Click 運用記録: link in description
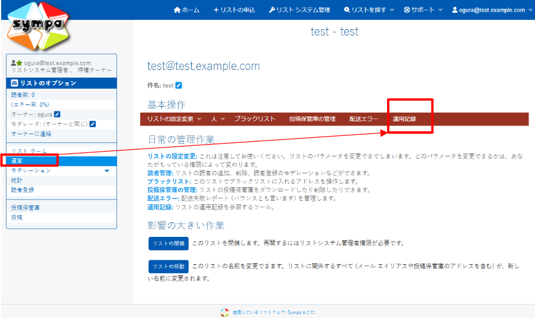 point(160,207)
